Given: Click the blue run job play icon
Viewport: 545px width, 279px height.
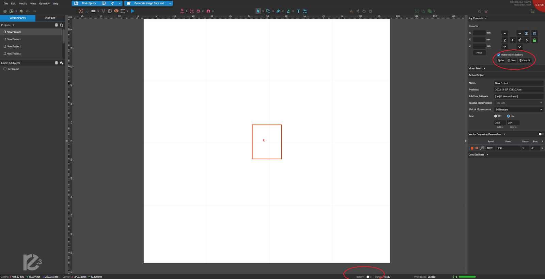Looking at the screenshot, I should (133, 11).
